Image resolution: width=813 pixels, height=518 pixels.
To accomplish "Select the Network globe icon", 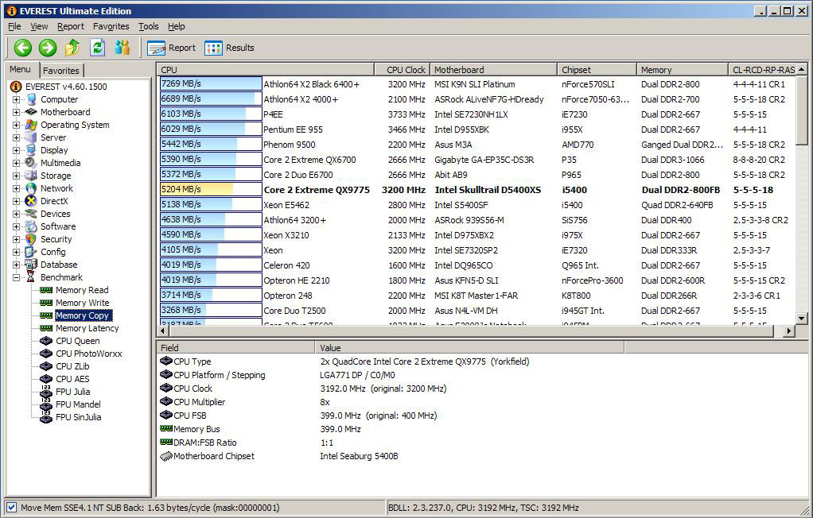I will pos(31,188).
